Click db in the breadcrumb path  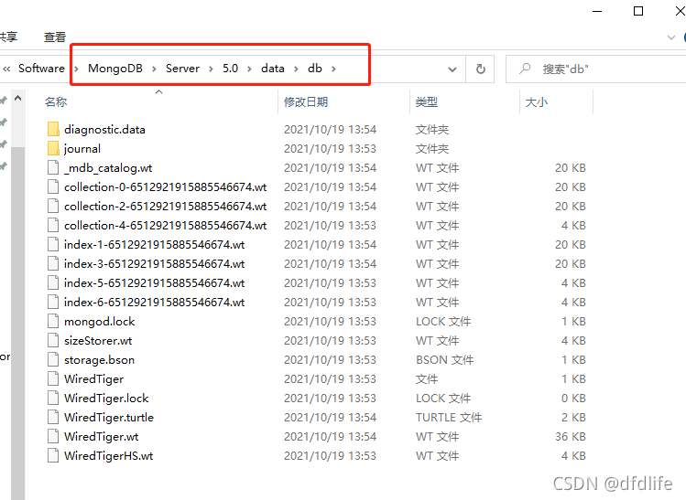tap(315, 69)
